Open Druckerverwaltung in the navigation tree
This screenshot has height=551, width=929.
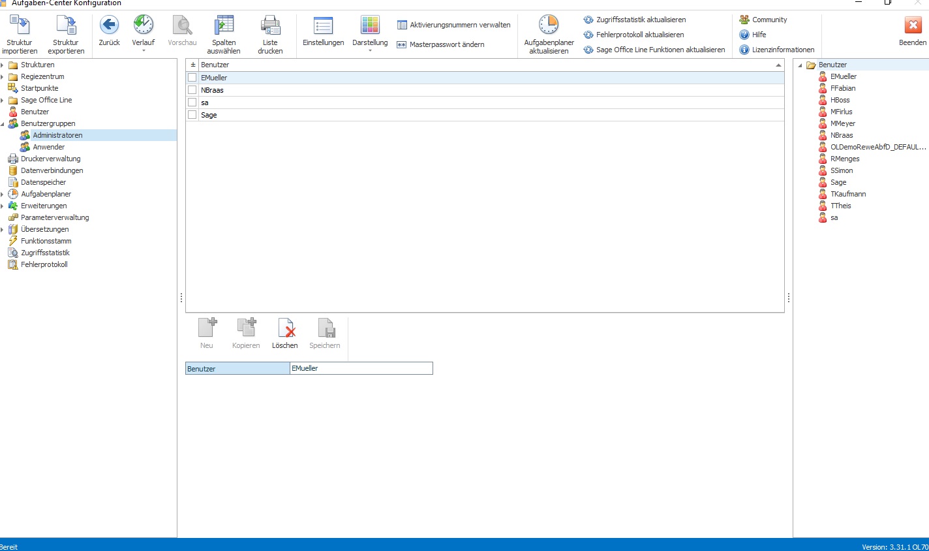(x=51, y=159)
